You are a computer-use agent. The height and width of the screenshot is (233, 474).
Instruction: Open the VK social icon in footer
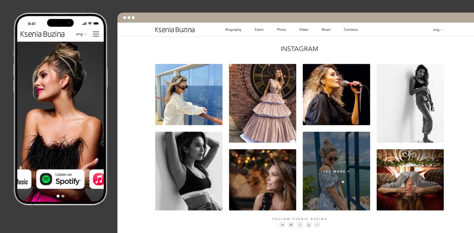pos(282,225)
